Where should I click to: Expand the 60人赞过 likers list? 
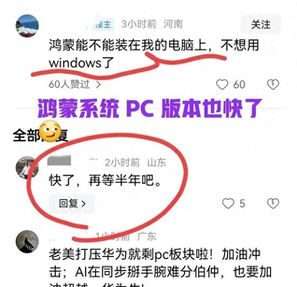[x=74, y=84]
